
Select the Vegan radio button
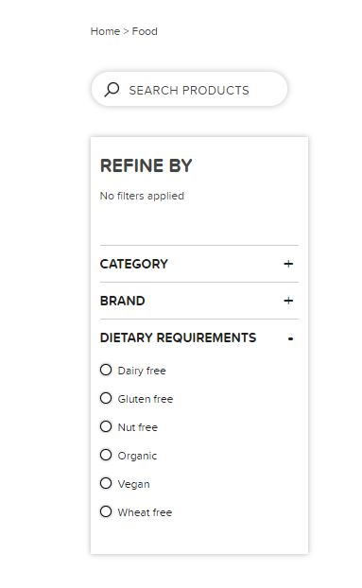tap(106, 483)
